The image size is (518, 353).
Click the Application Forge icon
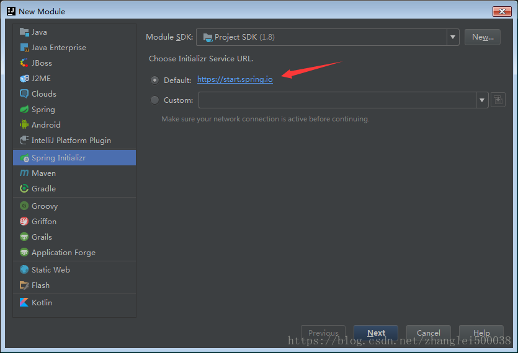click(24, 253)
